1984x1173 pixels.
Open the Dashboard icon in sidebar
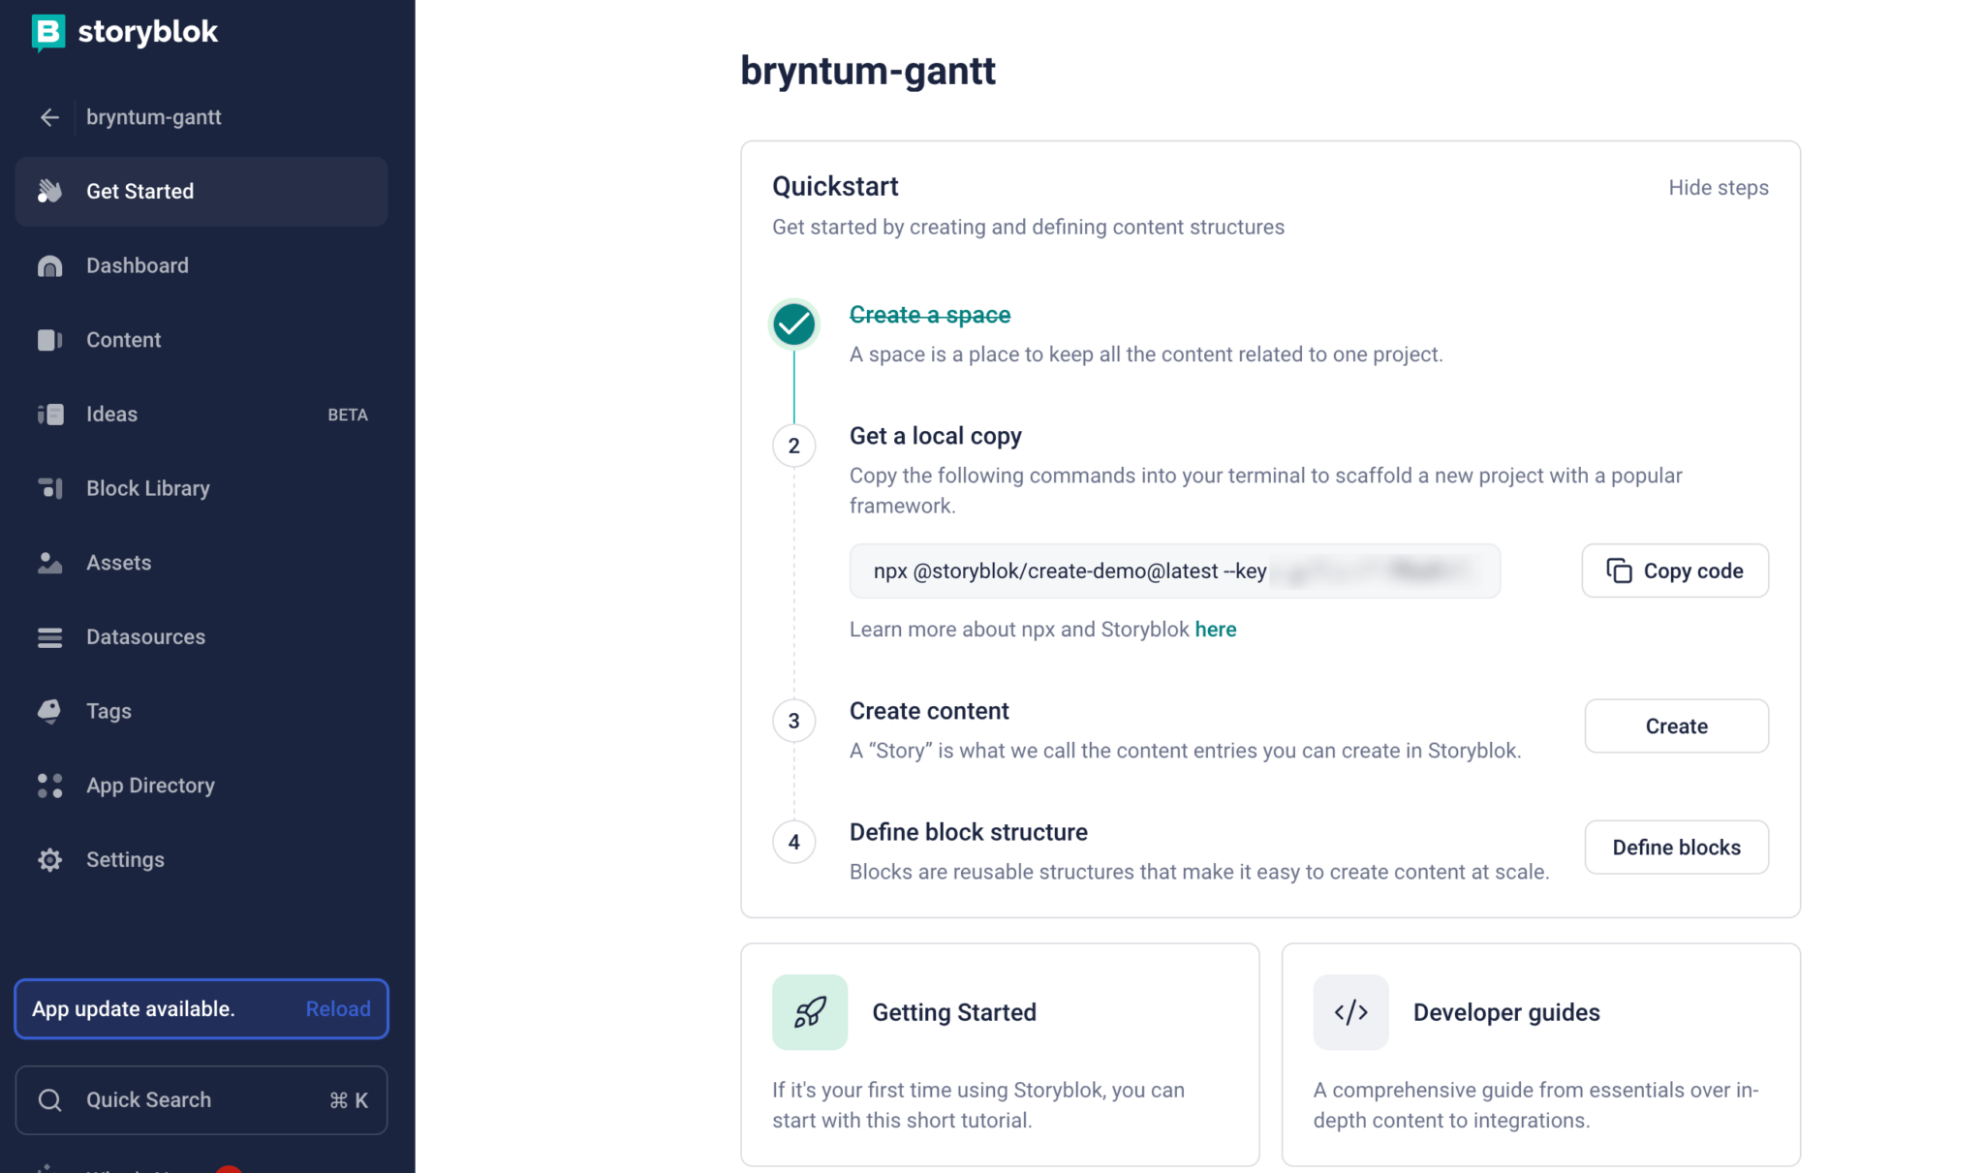click(49, 265)
